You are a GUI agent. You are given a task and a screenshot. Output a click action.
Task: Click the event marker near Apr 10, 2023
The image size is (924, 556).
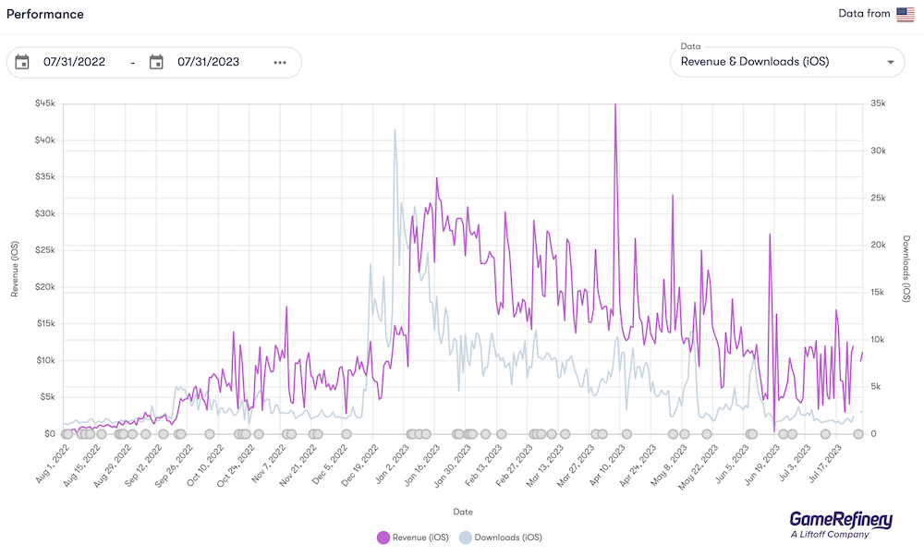point(626,434)
